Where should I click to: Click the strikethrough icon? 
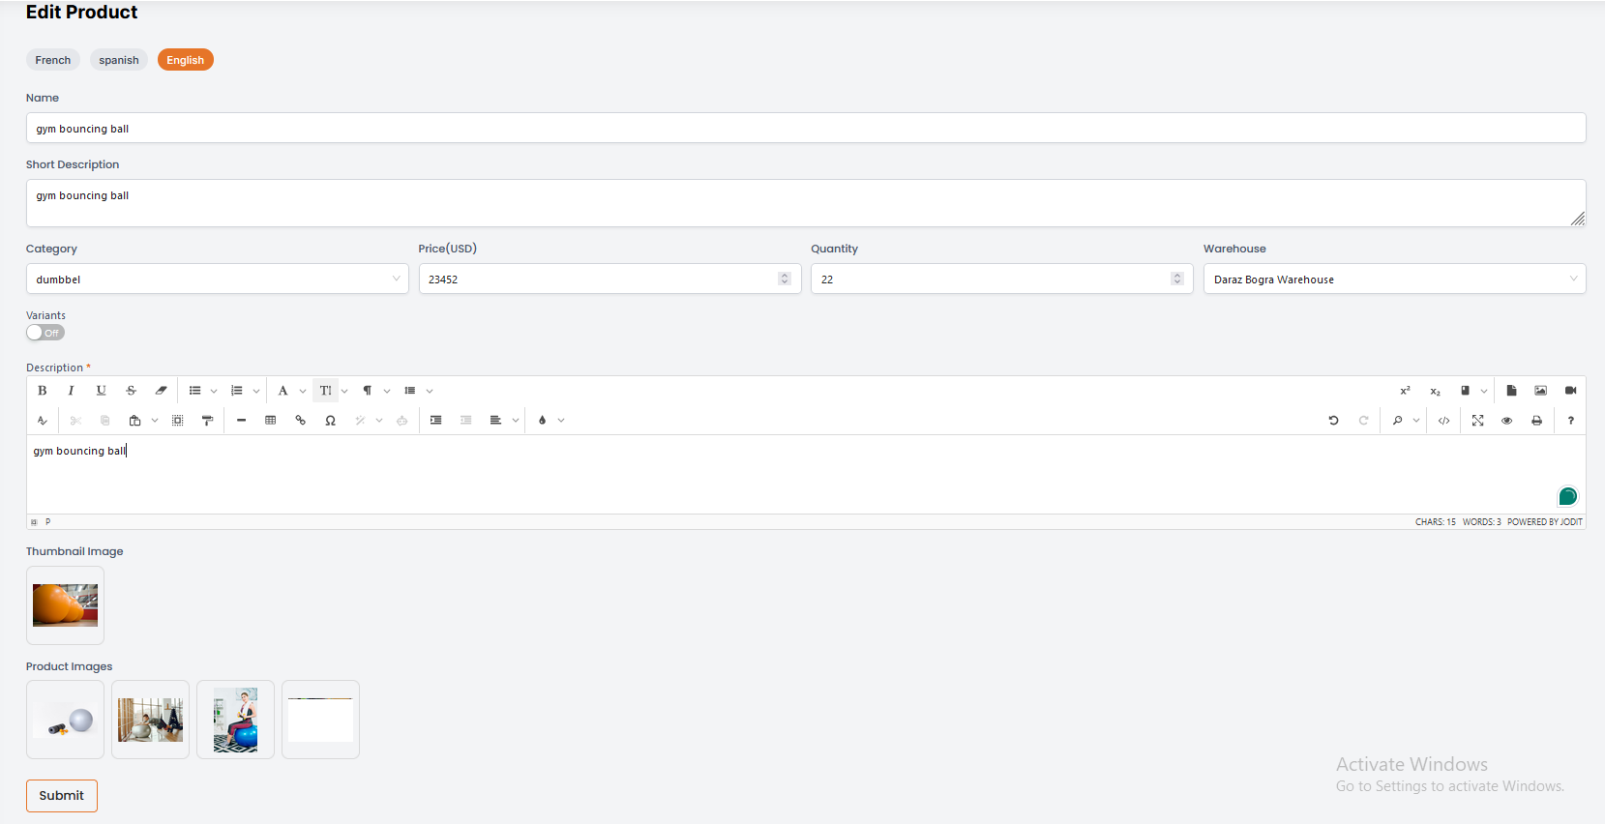click(x=131, y=391)
